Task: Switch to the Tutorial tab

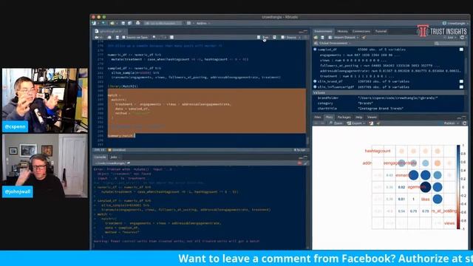Action: click(381, 31)
